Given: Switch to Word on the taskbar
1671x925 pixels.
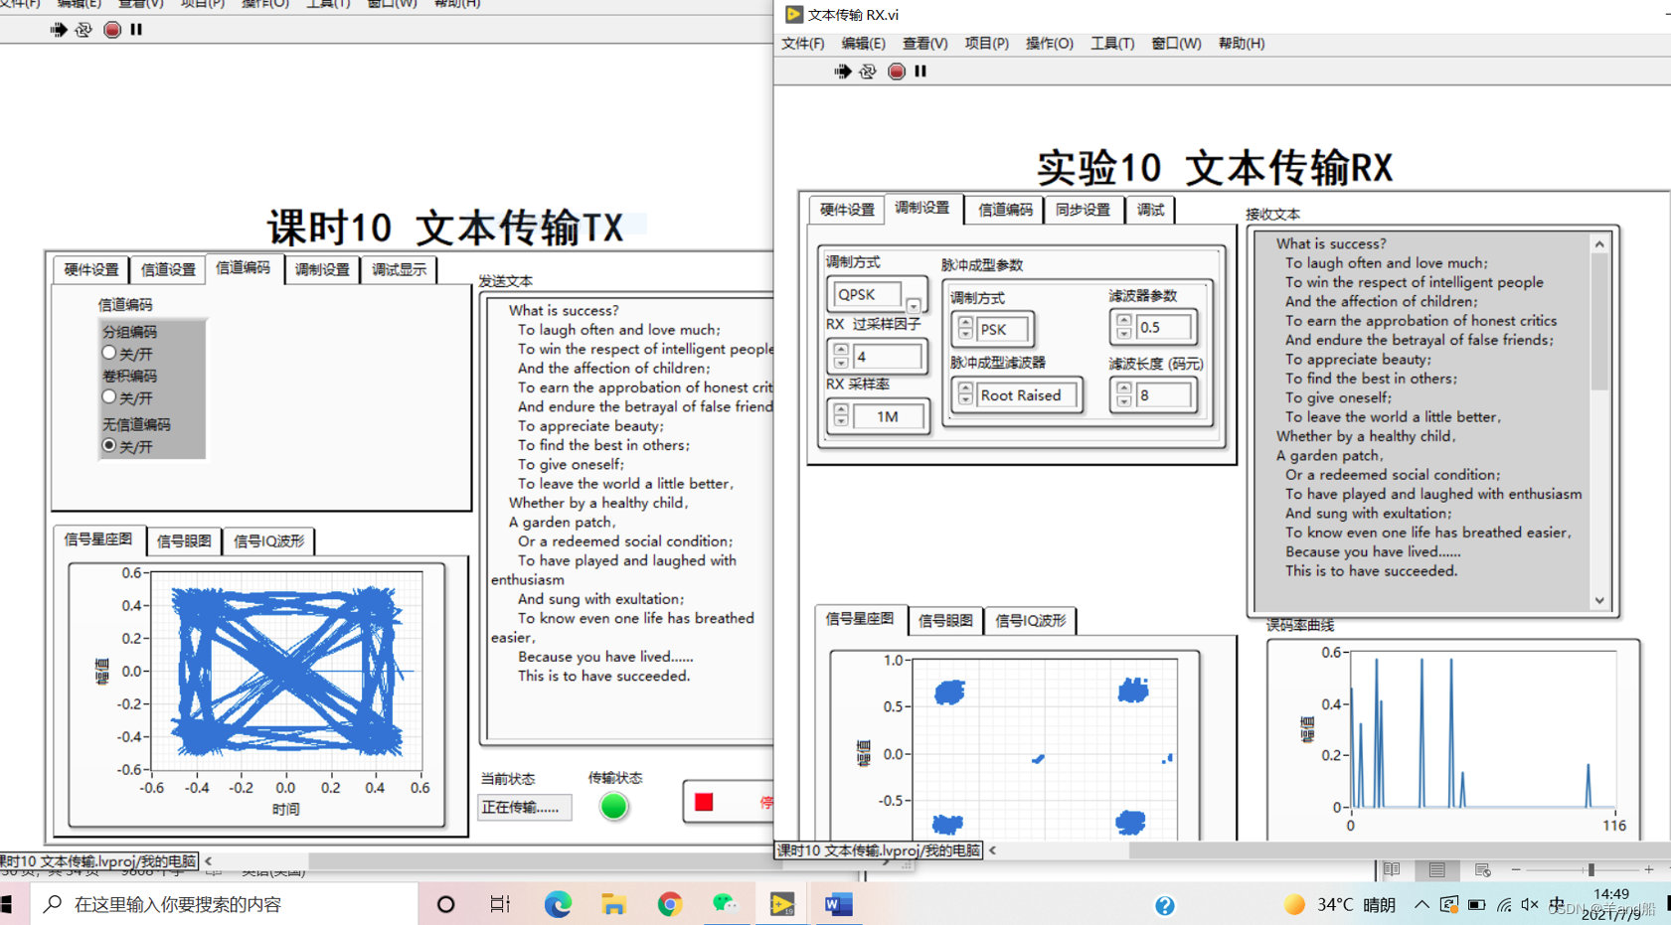Looking at the screenshot, I should [838, 904].
